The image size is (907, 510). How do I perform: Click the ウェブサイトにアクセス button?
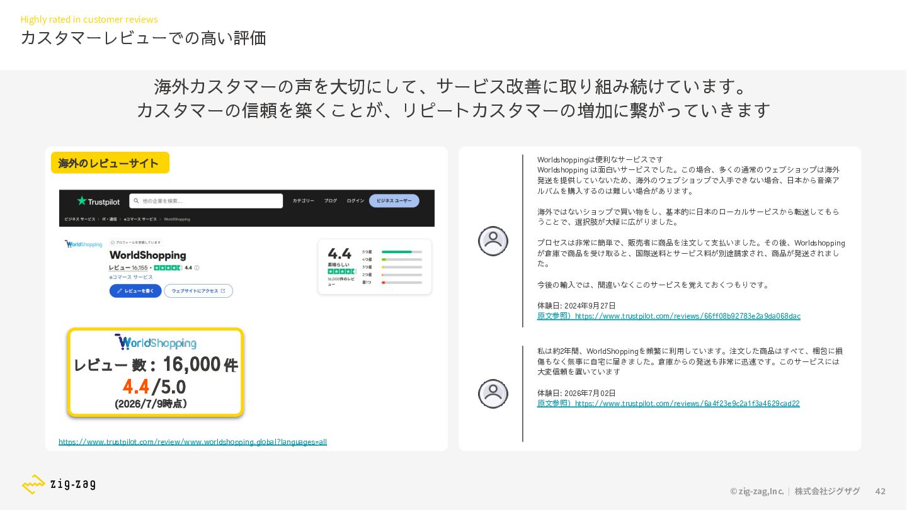coord(198,291)
